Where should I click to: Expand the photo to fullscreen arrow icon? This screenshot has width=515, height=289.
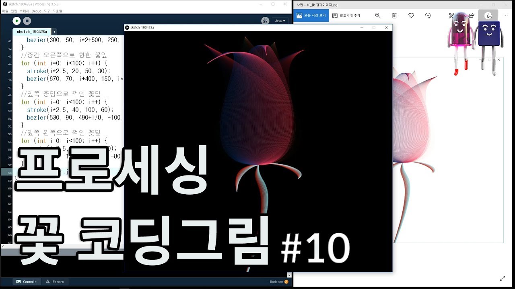point(502,278)
